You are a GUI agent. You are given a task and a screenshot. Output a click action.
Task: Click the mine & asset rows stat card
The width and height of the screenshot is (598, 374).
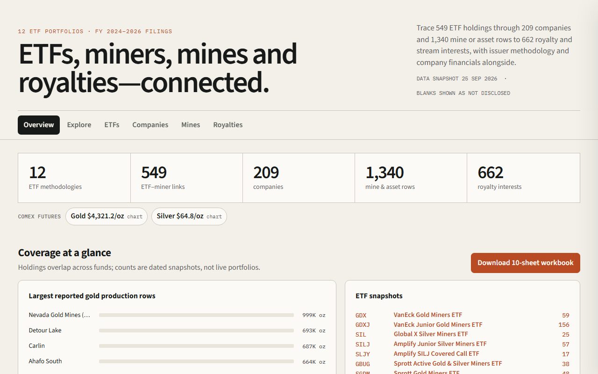411,178
